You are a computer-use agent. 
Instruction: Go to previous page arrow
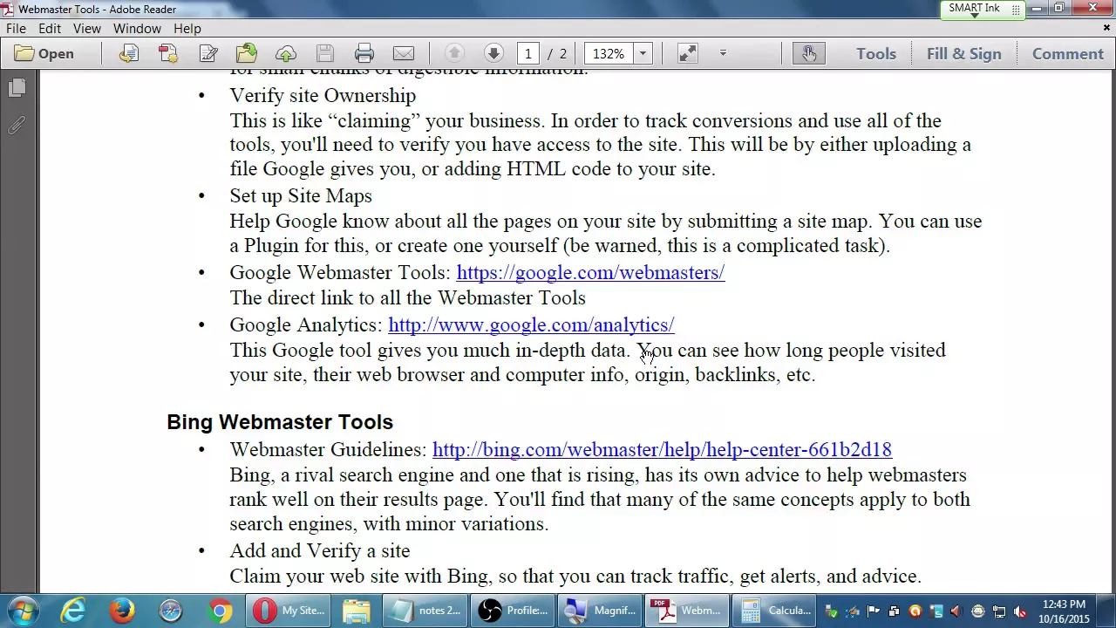454,54
